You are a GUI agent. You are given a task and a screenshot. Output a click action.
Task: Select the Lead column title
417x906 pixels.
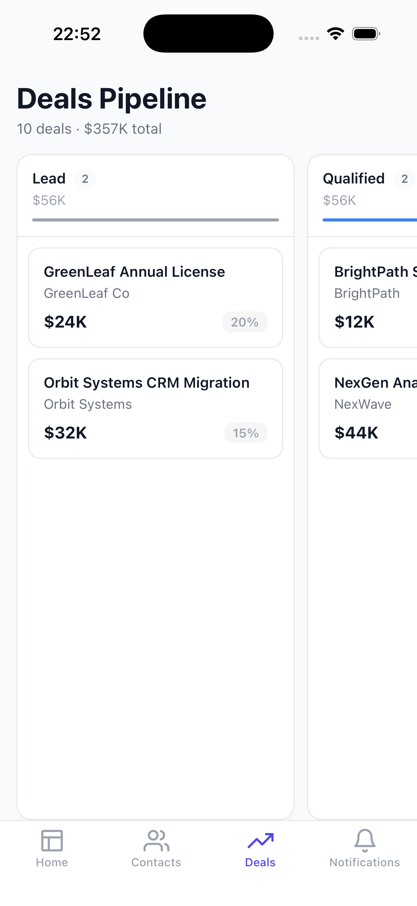tap(49, 179)
